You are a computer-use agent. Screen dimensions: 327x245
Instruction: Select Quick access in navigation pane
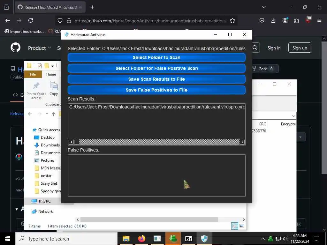tap(46, 130)
